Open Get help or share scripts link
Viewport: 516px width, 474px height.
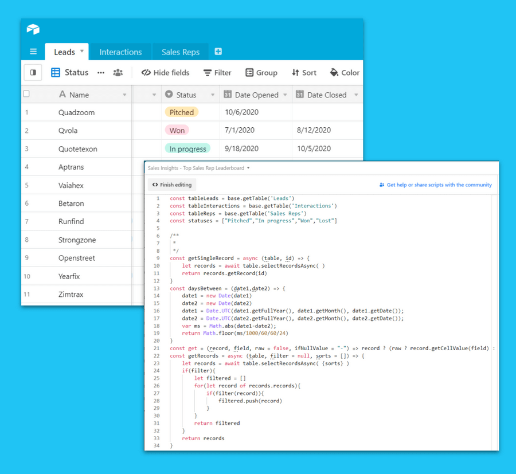436,185
